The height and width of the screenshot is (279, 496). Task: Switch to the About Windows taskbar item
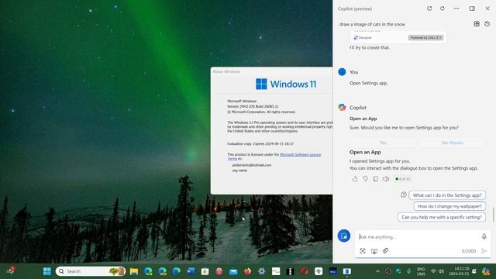click(347, 271)
